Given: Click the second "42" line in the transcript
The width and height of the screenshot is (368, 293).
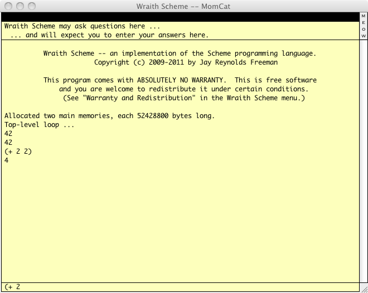Looking at the screenshot, I should coord(8,143).
